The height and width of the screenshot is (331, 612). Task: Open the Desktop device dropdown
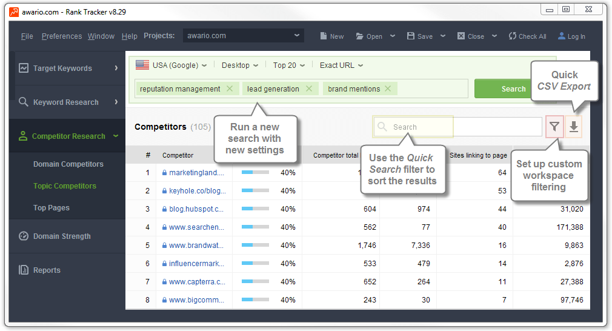coord(239,65)
